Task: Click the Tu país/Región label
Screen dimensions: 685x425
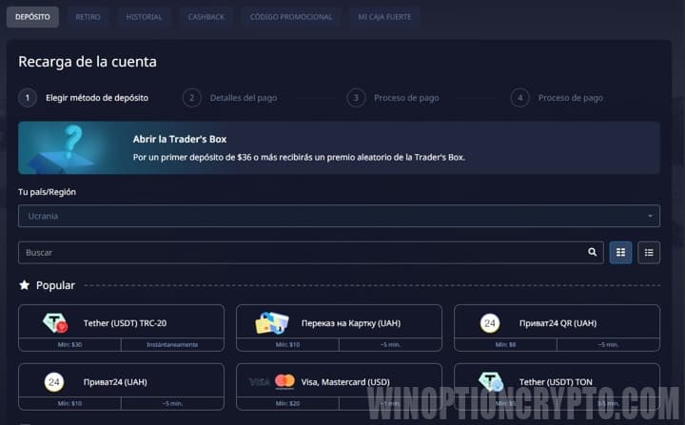Action: (x=48, y=192)
